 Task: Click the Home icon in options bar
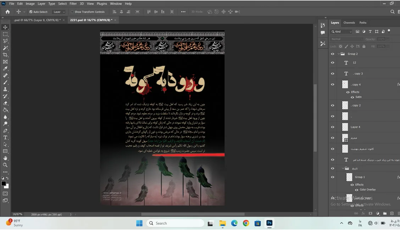8,12
